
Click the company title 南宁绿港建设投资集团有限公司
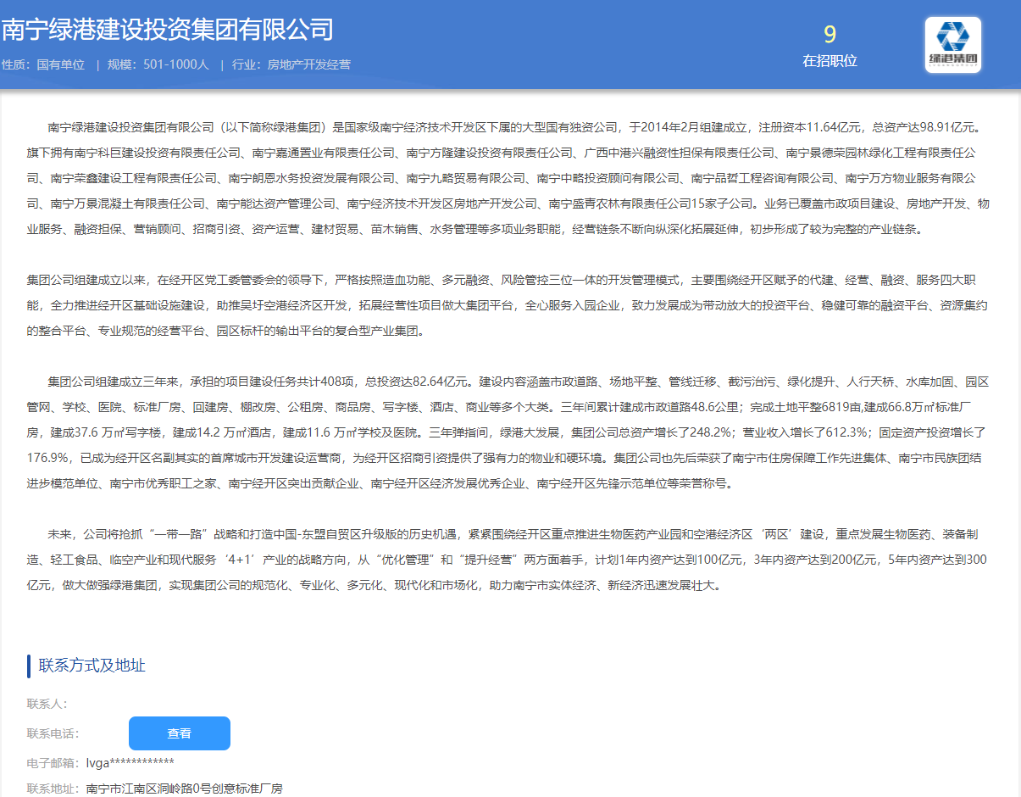pyautogui.click(x=167, y=30)
